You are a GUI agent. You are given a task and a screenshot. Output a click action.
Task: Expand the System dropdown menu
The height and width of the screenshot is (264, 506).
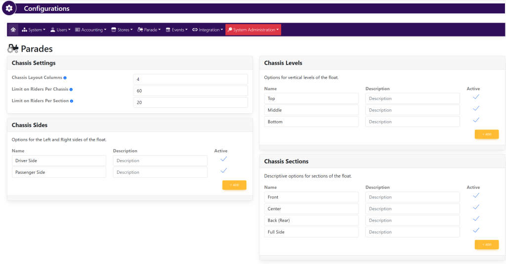pyautogui.click(x=34, y=30)
